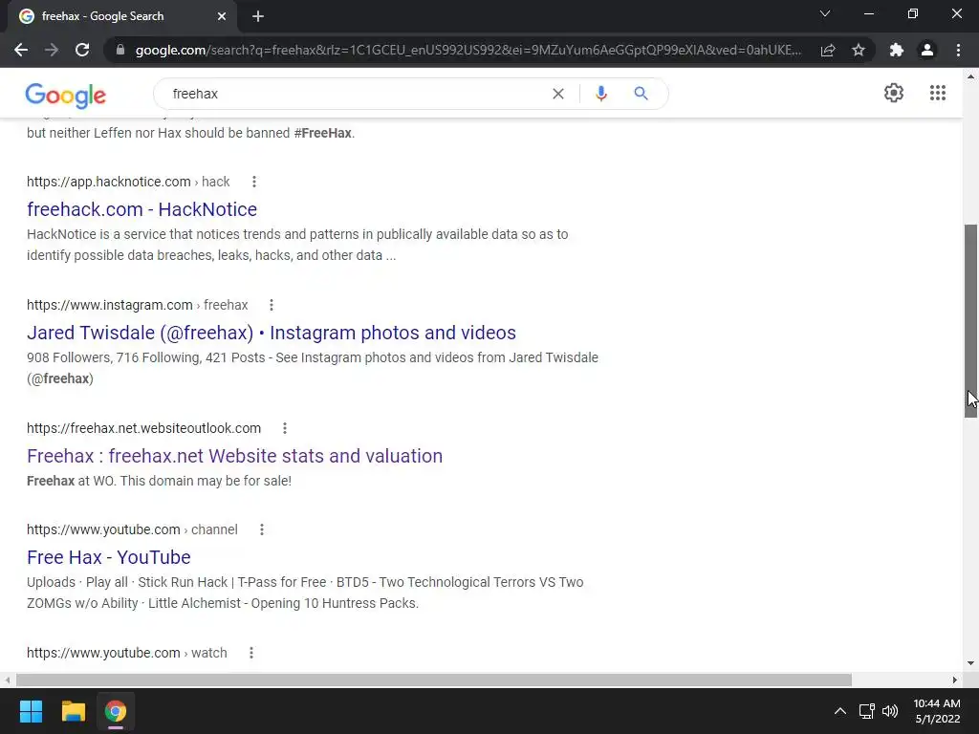Screen dimensions: 979x734
Task: Click the horizontal scrollbar thumb
Action: [x=434, y=680]
